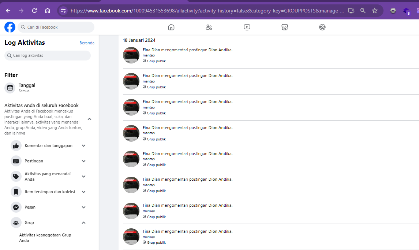The image size is (419, 250).
Task: Click the Facebook logo
Action: click(x=10, y=27)
